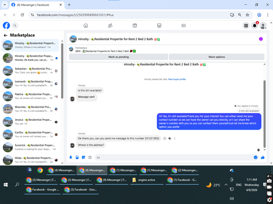Open the Marketplace storefront navigation icon
The width and height of the screenshot is (273, 204).
coord(159,26)
